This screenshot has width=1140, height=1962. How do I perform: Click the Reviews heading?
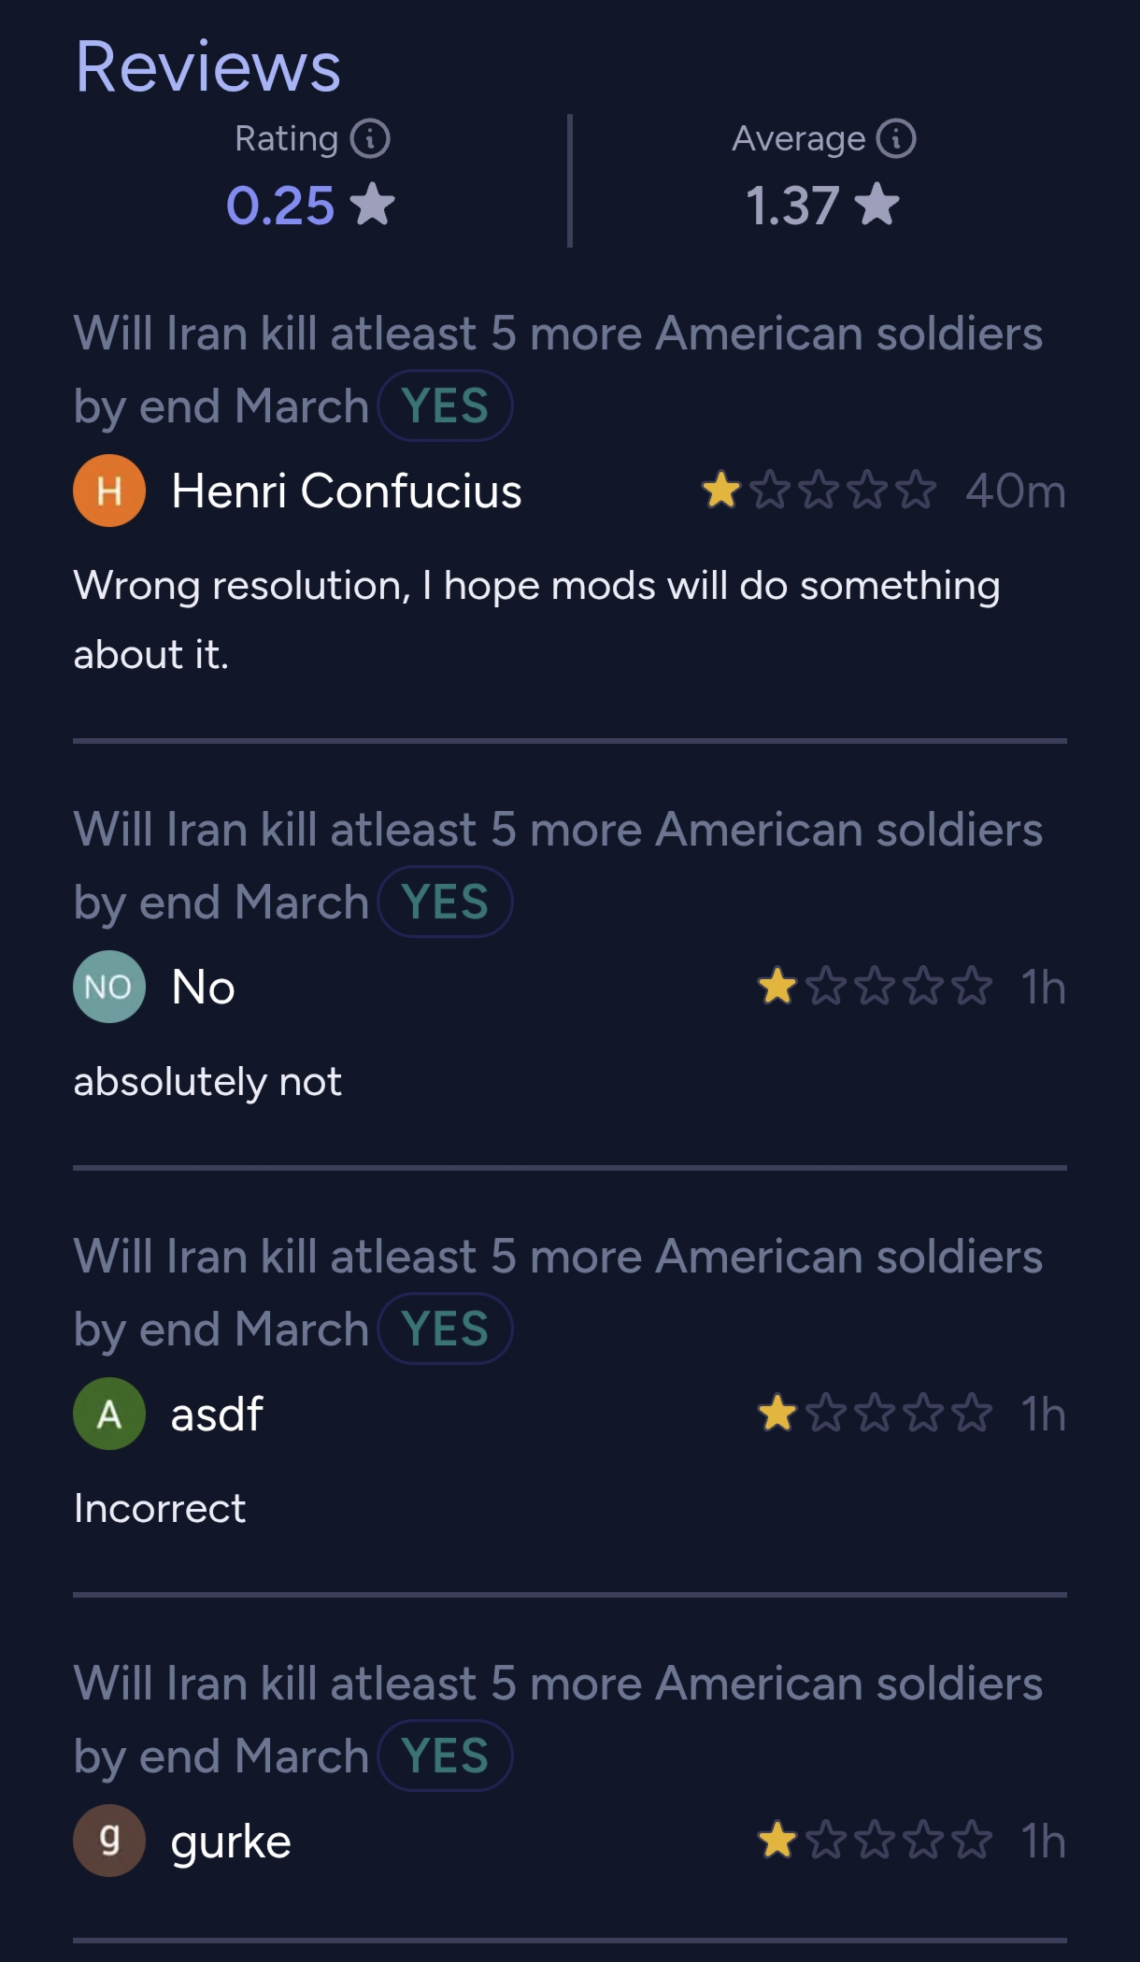(208, 66)
